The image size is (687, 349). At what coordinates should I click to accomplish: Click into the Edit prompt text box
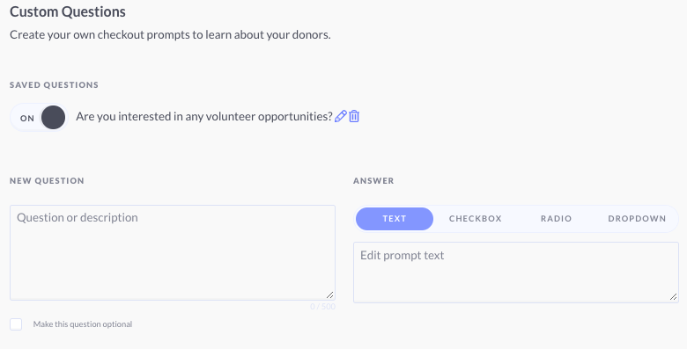tap(516, 273)
